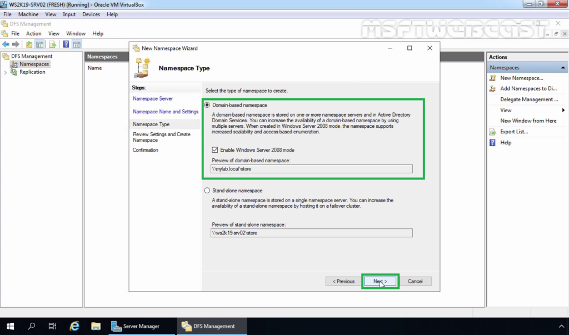
Task: Open VirtualBox Help menu
Action: pos(112,14)
